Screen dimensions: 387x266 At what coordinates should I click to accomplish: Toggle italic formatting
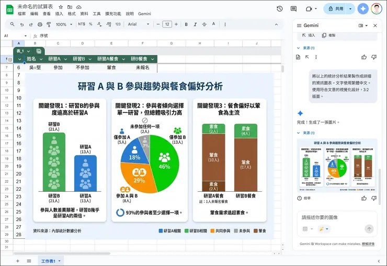(x=195, y=25)
